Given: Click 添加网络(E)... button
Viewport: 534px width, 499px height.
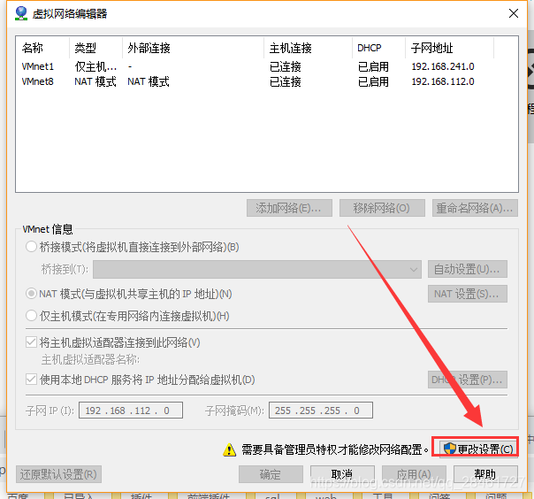Looking at the screenshot, I should pos(289,208).
